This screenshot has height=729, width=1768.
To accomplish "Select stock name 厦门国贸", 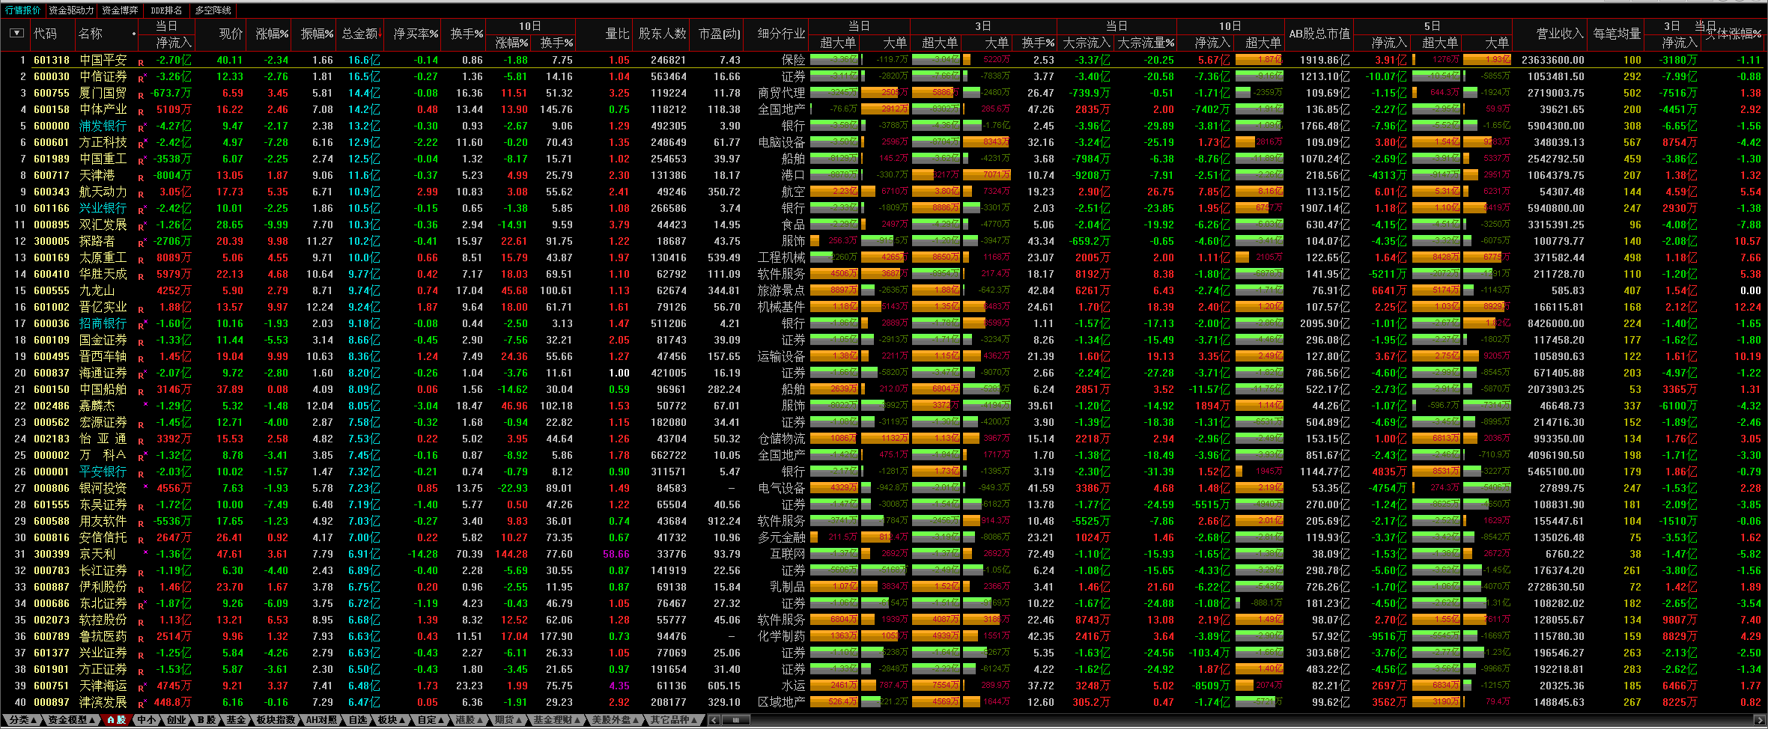I will coord(103,93).
